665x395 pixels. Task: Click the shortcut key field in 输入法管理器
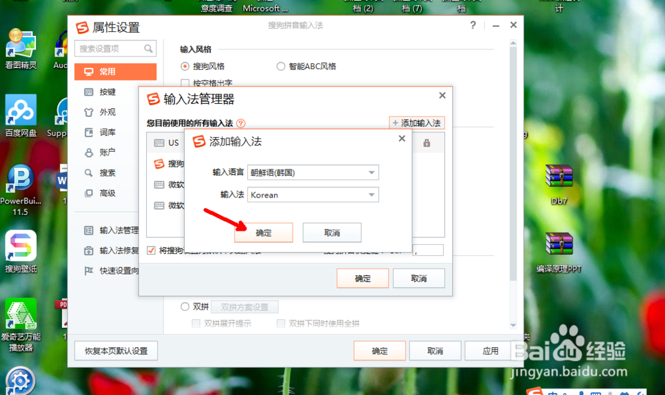(428, 250)
